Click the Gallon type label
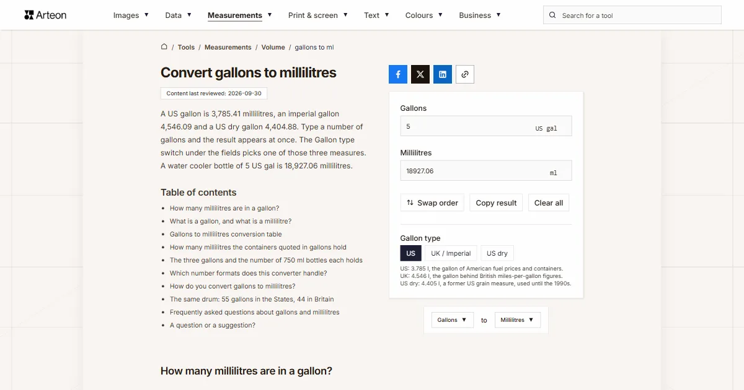 point(420,238)
